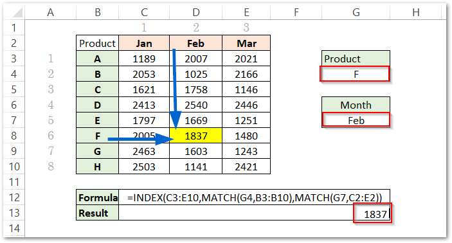Click the "Result" label cell
This screenshot has width=452, height=243.
(x=98, y=213)
